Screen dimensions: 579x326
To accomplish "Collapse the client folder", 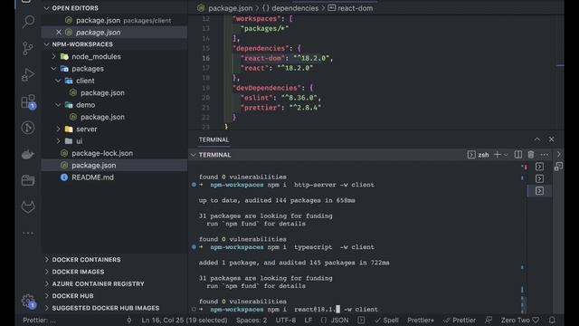I will point(58,81).
